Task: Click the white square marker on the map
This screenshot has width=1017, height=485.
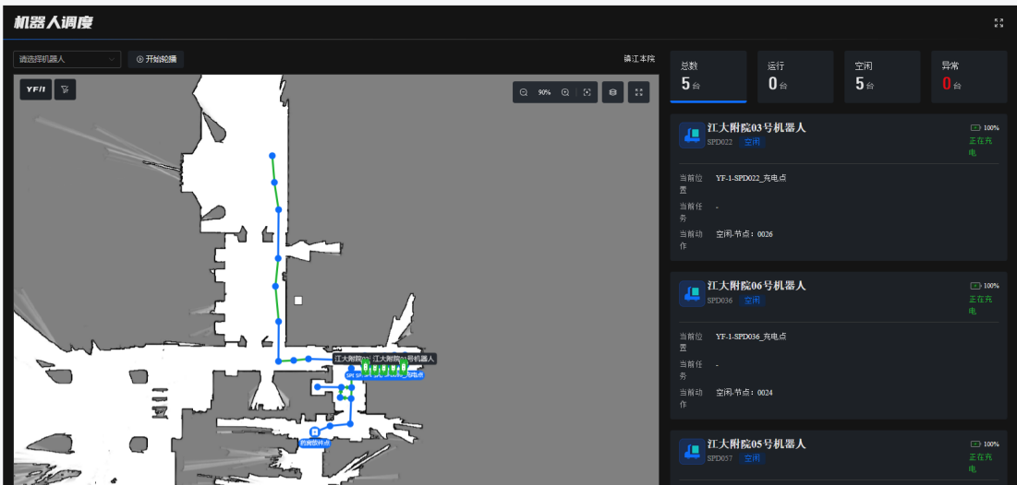Action: [x=298, y=301]
